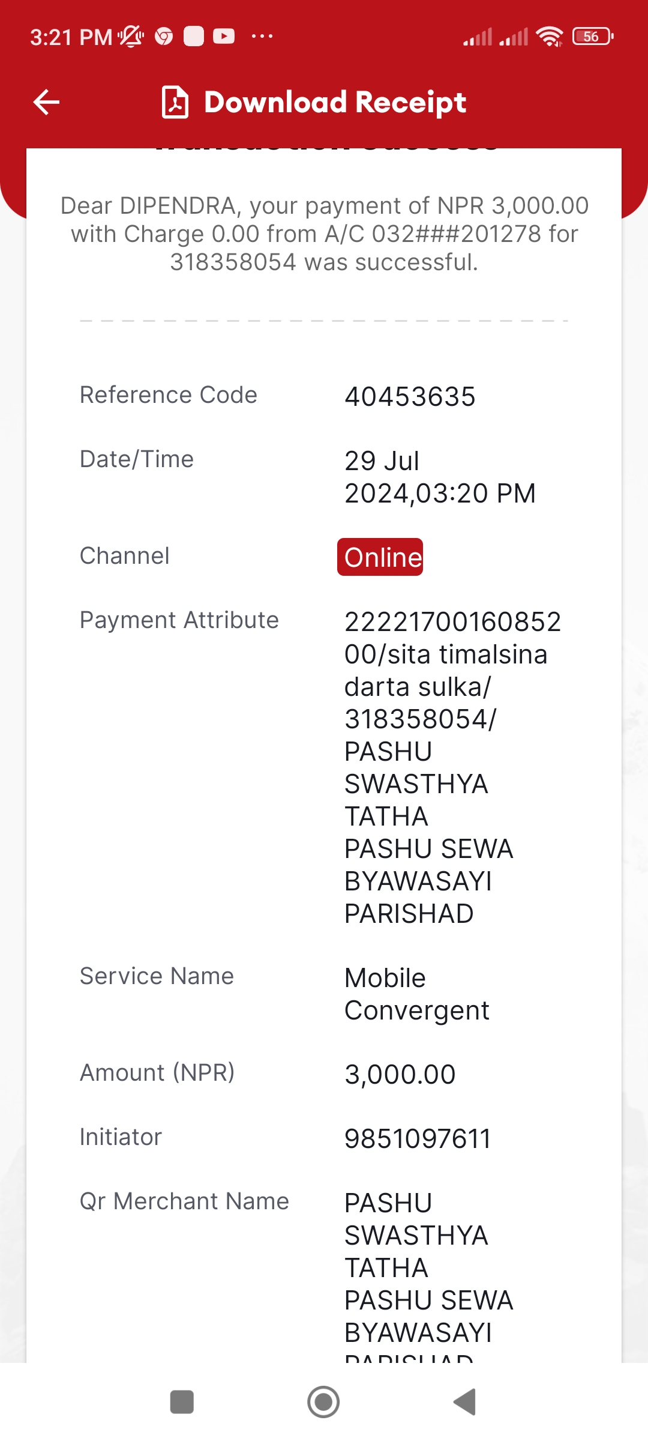Tap the red Online channel badge

[380, 557]
